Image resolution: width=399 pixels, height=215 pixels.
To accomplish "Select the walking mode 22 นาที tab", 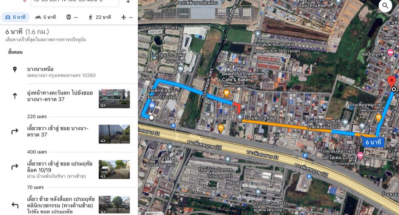I will pos(100,17).
